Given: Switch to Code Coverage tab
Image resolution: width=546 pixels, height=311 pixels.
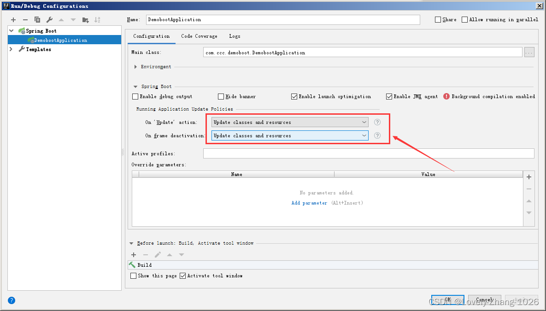Looking at the screenshot, I should pos(199,36).
